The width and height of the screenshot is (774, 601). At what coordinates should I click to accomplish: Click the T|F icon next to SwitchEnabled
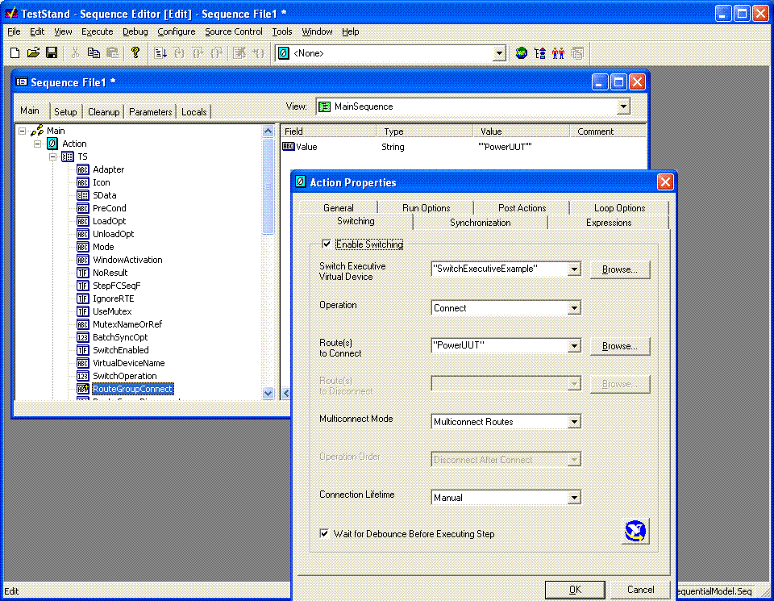coord(83,350)
